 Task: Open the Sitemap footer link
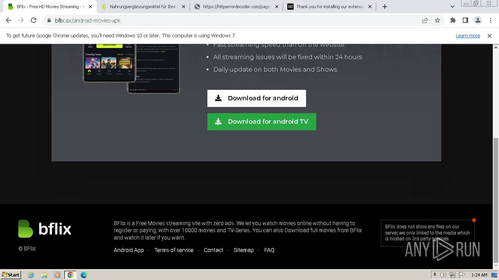click(x=244, y=250)
